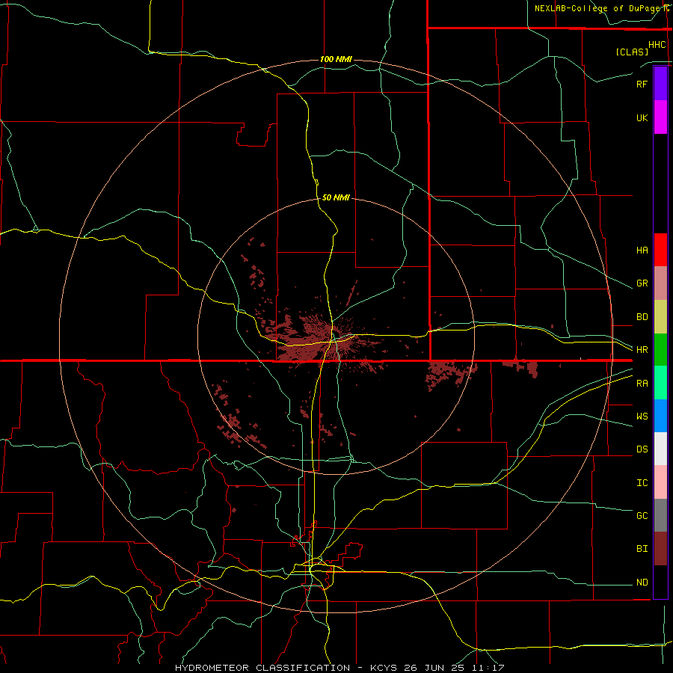Screen dimensions: 673x673
Task: Click the DS legend label
Action: click(642, 449)
